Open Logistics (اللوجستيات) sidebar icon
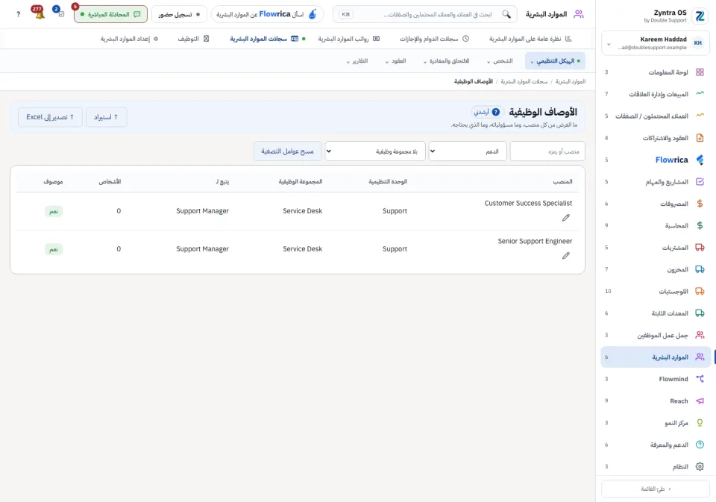 tap(700, 291)
